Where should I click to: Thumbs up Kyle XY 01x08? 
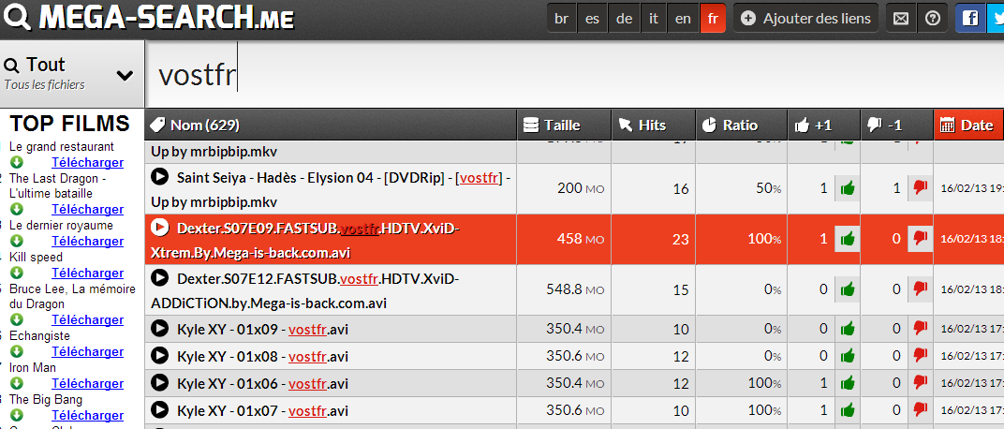pyautogui.click(x=847, y=355)
